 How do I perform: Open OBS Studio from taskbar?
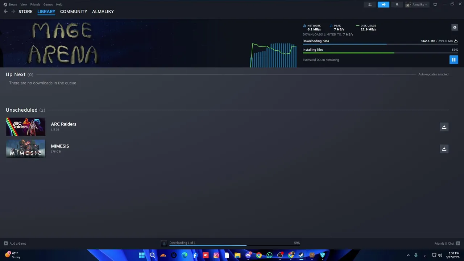280,255
